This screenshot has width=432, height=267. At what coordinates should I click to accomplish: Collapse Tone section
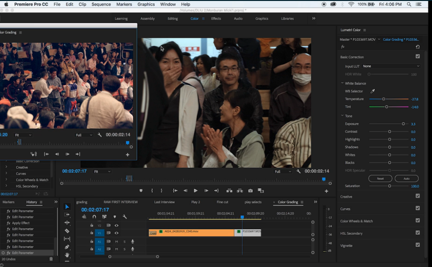[x=343, y=116]
